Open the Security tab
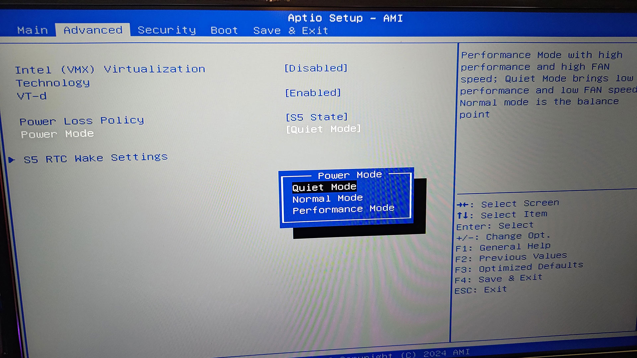637x358 pixels. [x=167, y=30]
